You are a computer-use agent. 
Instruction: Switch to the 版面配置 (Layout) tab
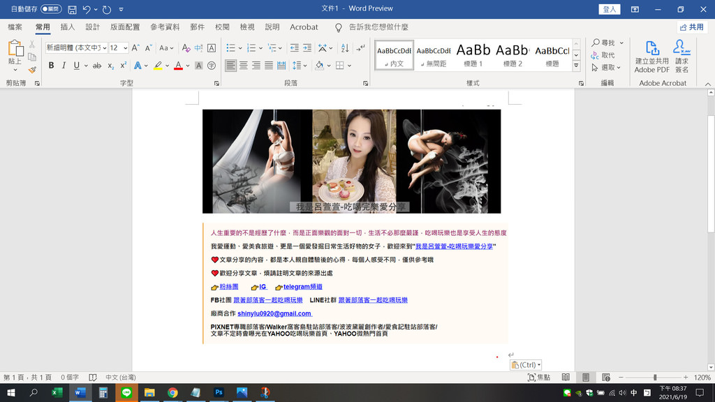coord(125,27)
